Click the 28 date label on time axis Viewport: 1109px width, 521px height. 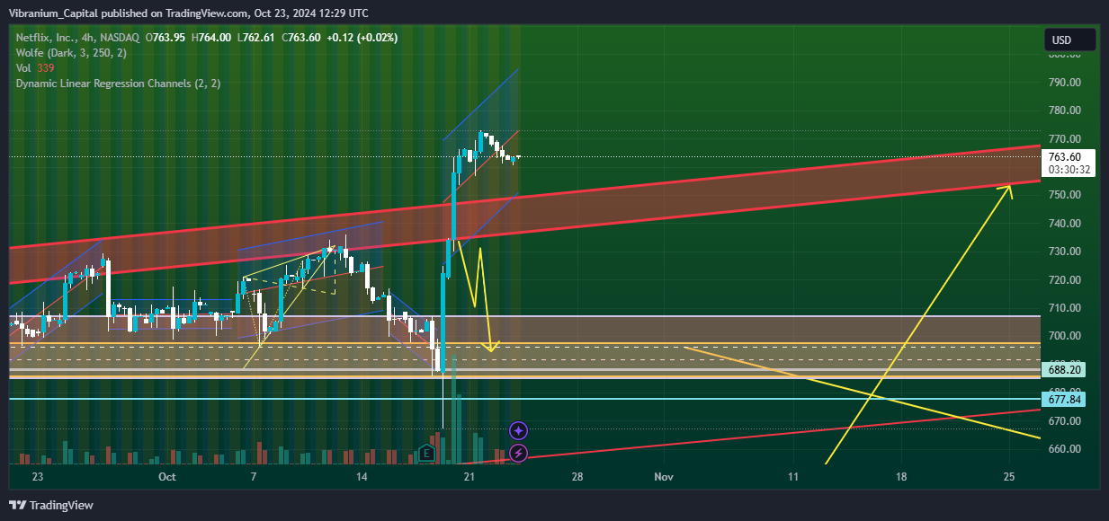click(577, 476)
